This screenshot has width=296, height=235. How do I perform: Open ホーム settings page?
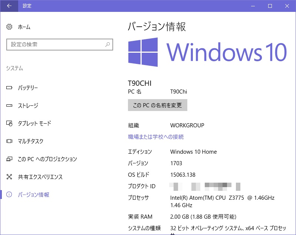24,27
